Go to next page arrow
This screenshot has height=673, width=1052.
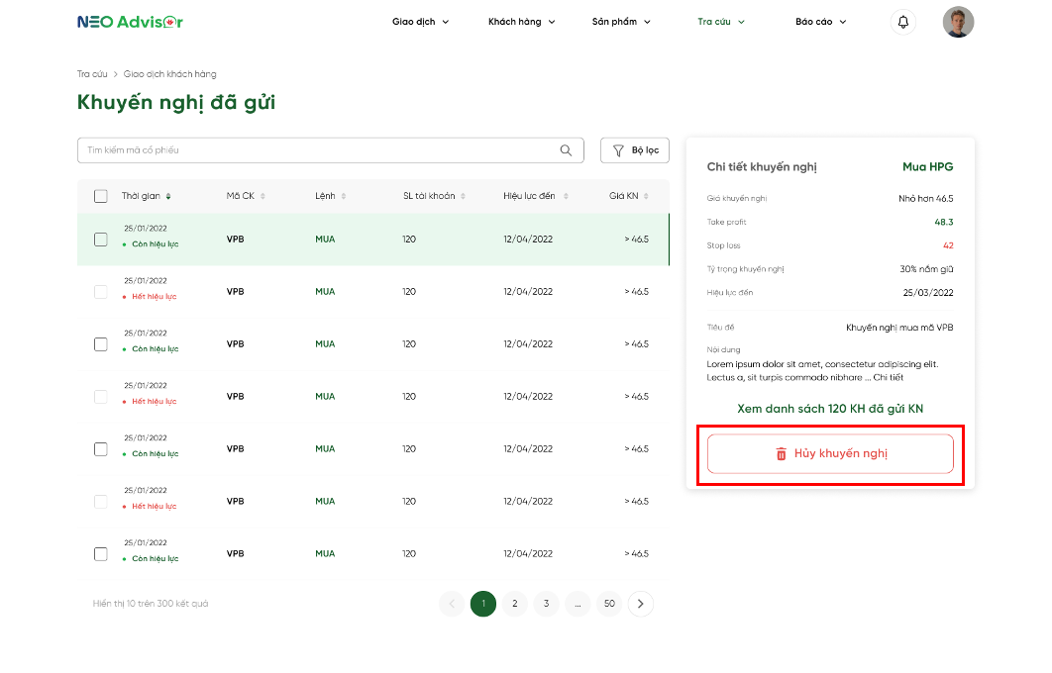tap(641, 604)
